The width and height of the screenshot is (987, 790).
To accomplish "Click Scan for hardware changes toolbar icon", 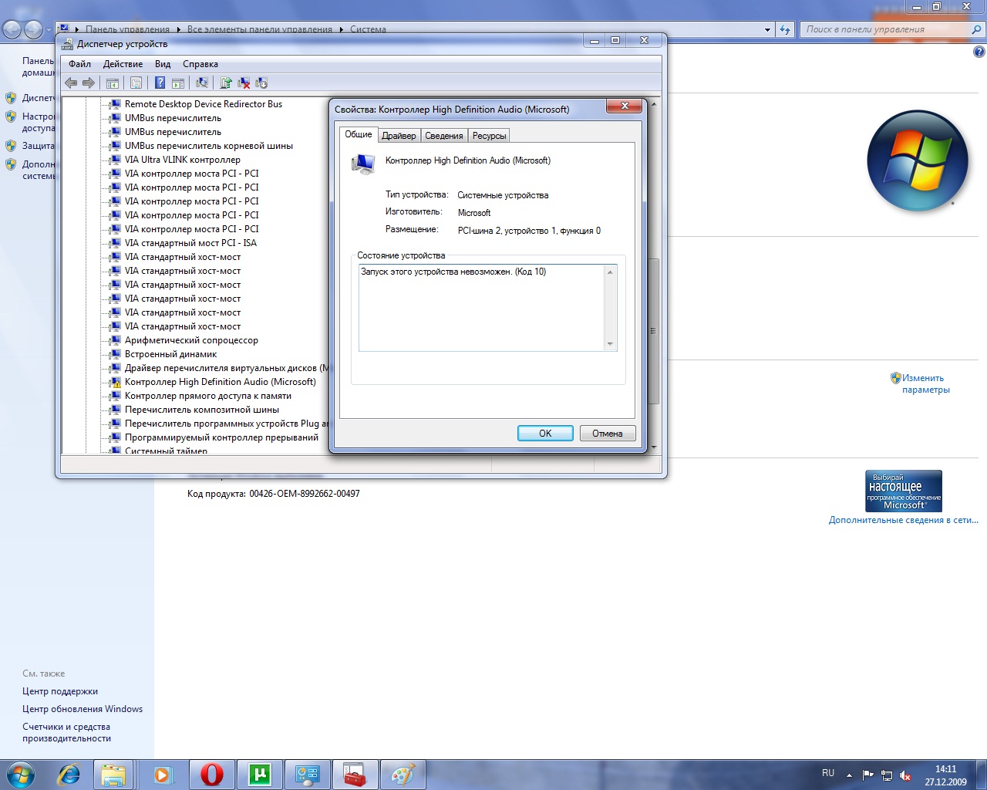I will (x=202, y=83).
